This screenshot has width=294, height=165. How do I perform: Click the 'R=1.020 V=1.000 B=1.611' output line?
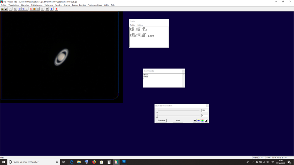[x=142, y=36]
